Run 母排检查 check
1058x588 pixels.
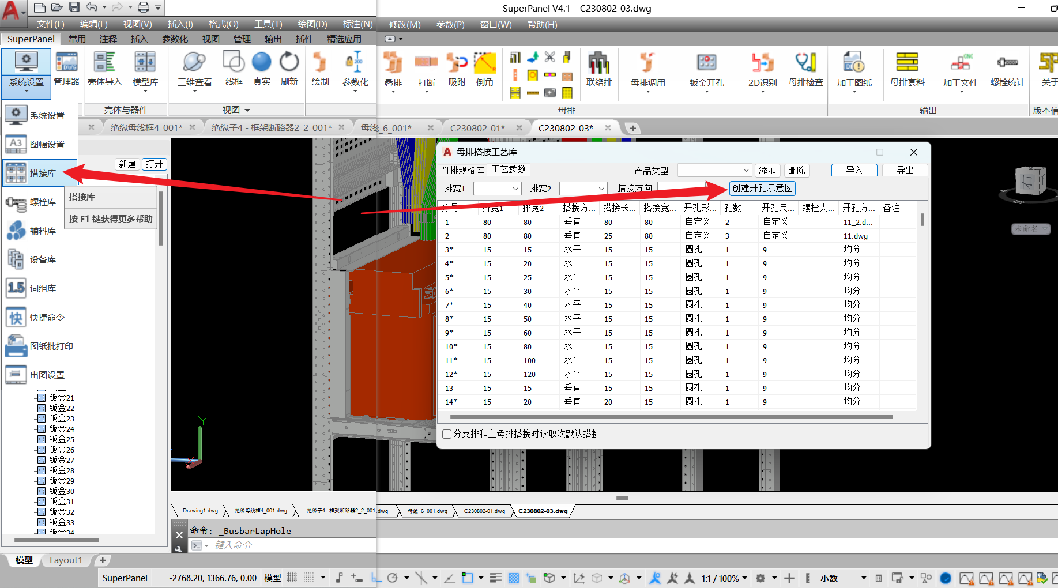coord(805,70)
